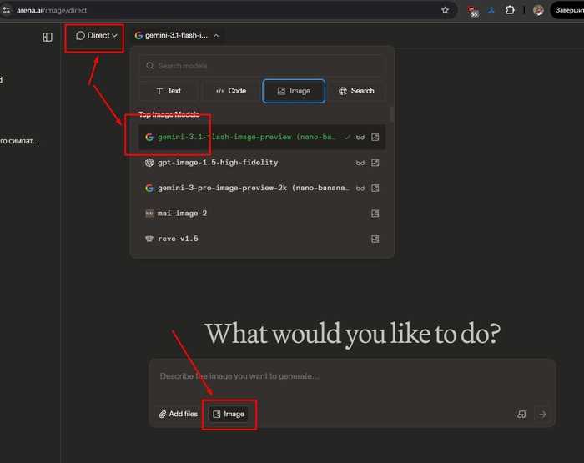Click the Google logo in model selector

click(x=138, y=35)
